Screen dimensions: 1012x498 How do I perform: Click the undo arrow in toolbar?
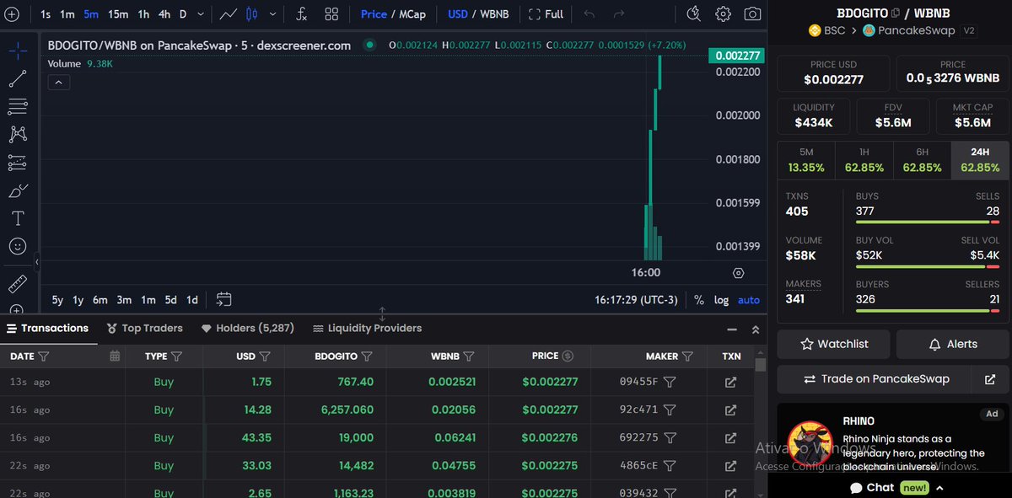pos(589,14)
